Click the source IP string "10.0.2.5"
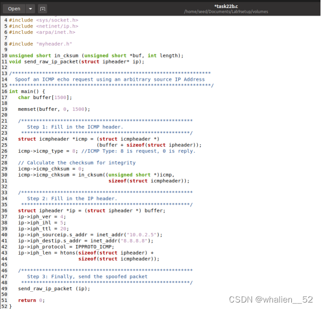This screenshot has height=309, width=321. point(142,235)
